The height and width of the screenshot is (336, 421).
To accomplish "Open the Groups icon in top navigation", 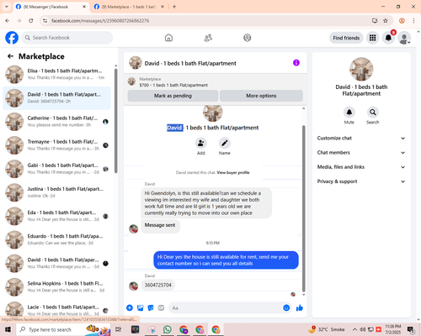I will pos(248,38).
